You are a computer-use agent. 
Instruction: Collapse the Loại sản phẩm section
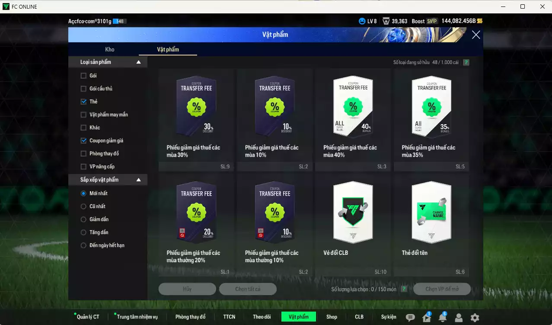(138, 62)
